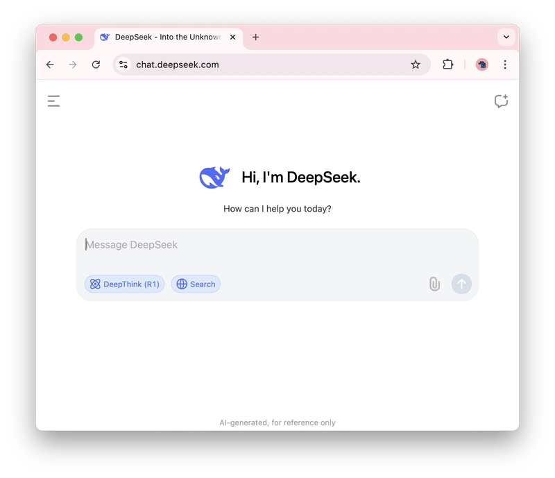Click the 'Hi, I'm DeepSeek.' heading
Viewport: 555px width, 478px height.
pyautogui.click(x=301, y=178)
